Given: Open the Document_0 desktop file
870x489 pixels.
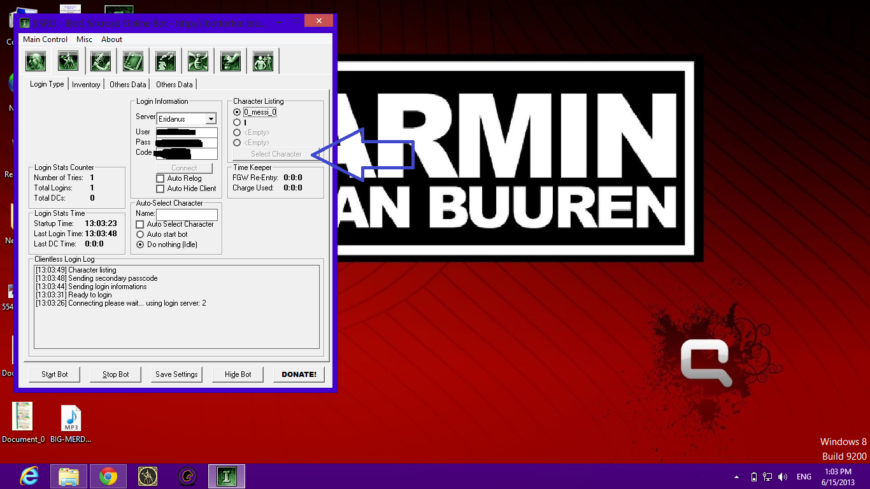Looking at the screenshot, I should click(x=23, y=423).
